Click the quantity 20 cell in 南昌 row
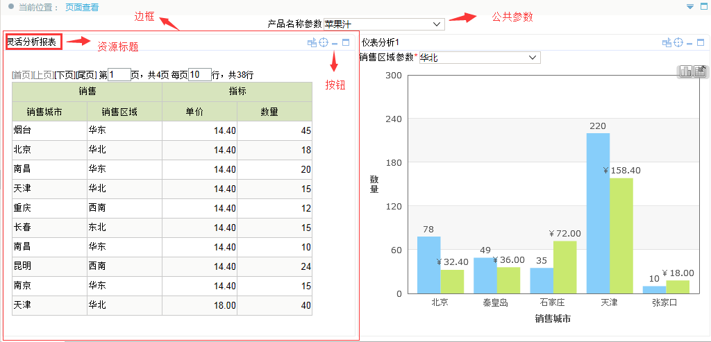The image size is (711, 342). [275, 169]
